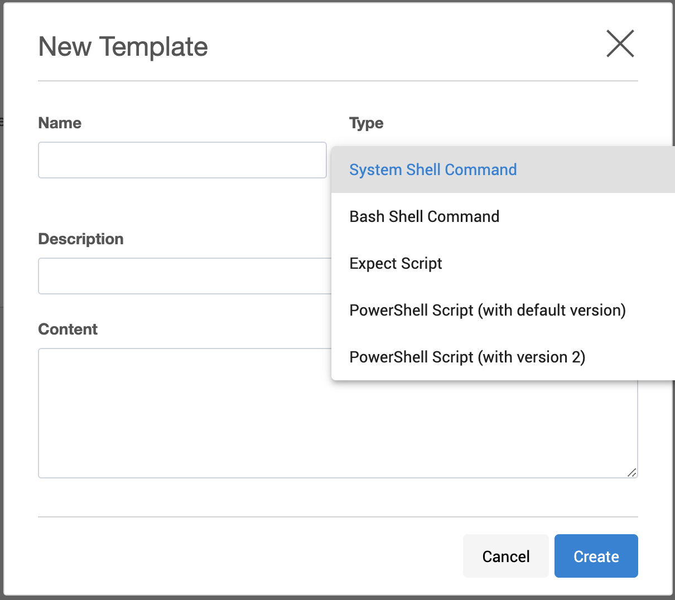Choose Bash Shell Command option
The height and width of the screenshot is (600, 675).
coord(424,216)
